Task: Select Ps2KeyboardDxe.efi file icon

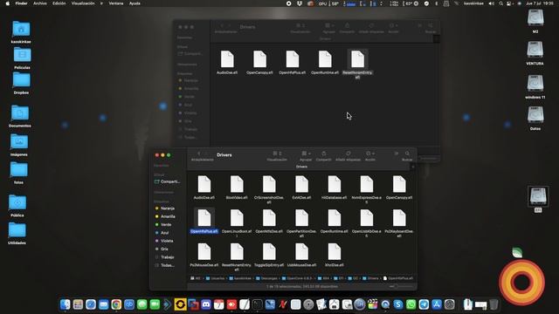Action: pos(399,218)
